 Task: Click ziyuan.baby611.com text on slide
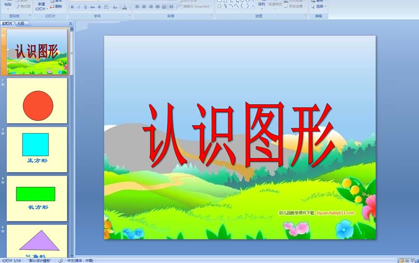click(x=336, y=213)
